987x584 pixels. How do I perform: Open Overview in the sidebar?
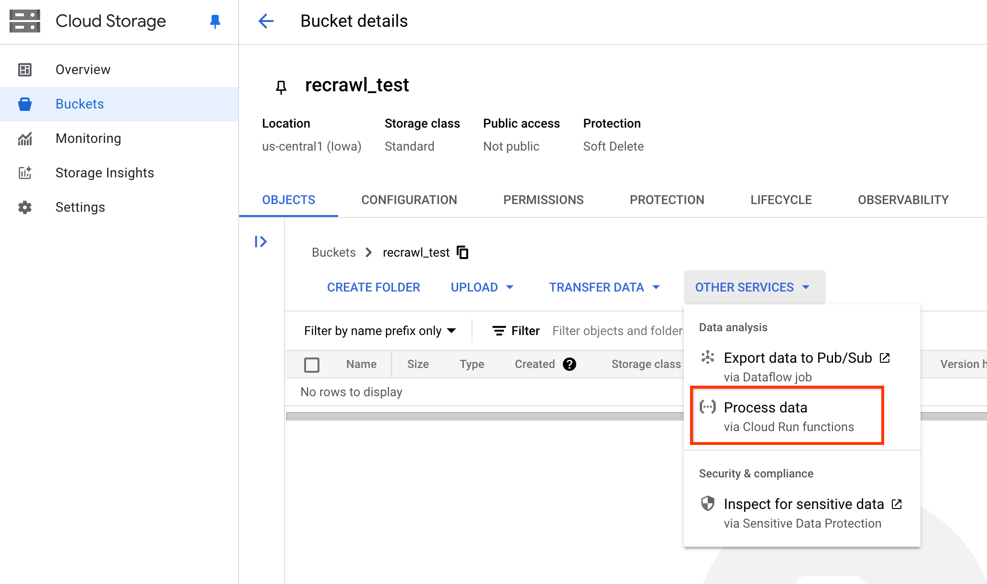coord(120,70)
